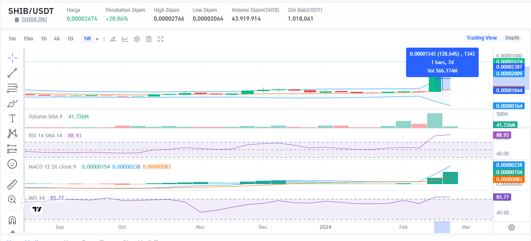This screenshot has height=241, width=531.
Task: Select the 1h timeframe
Action: click(x=43, y=39)
